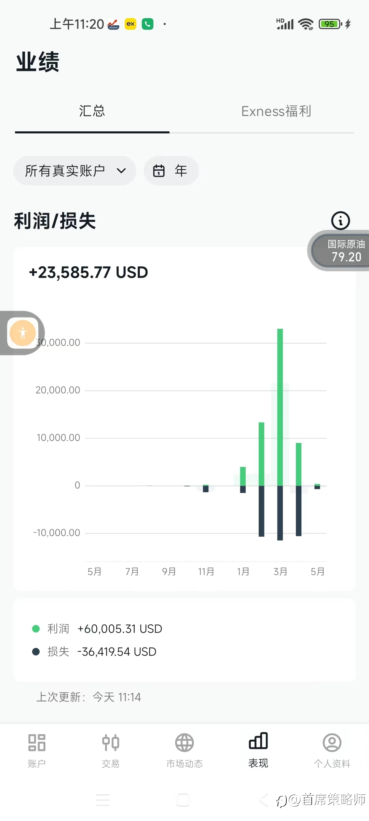Select the Performance bar-chart icon
This screenshot has width=369, height=821.
[258, 741]
